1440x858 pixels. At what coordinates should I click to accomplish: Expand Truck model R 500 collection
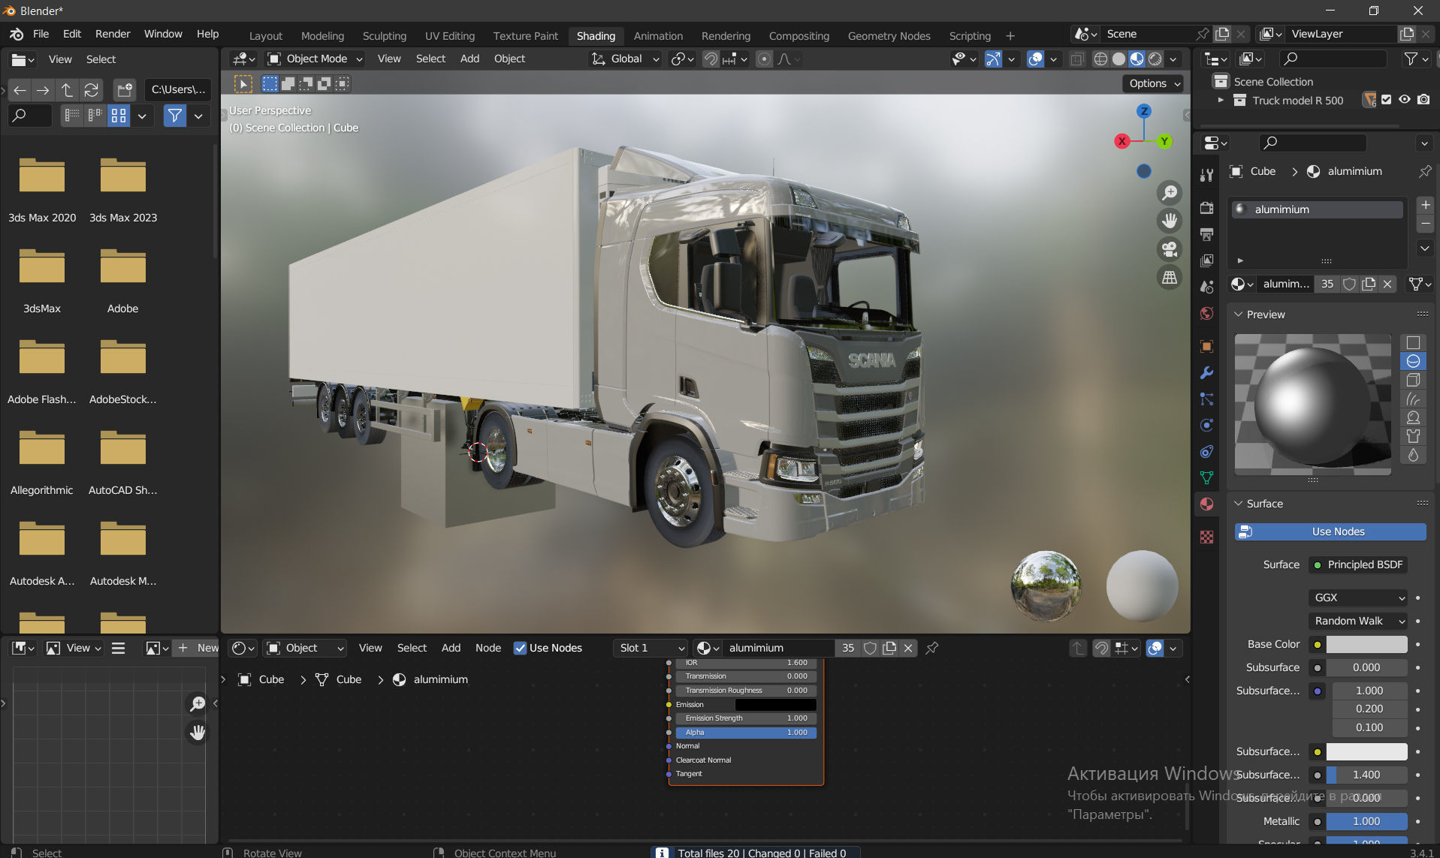point(1221,100)
